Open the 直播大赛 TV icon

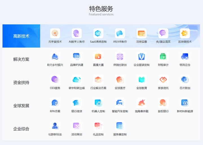pos(98,57)
